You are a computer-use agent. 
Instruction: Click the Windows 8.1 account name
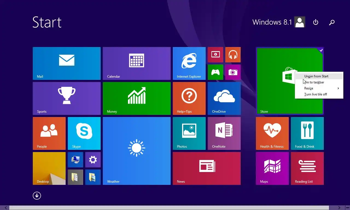[x=272, y=22]
